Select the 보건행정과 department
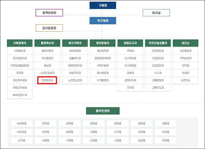205x149 pixels. click(186, 51)
